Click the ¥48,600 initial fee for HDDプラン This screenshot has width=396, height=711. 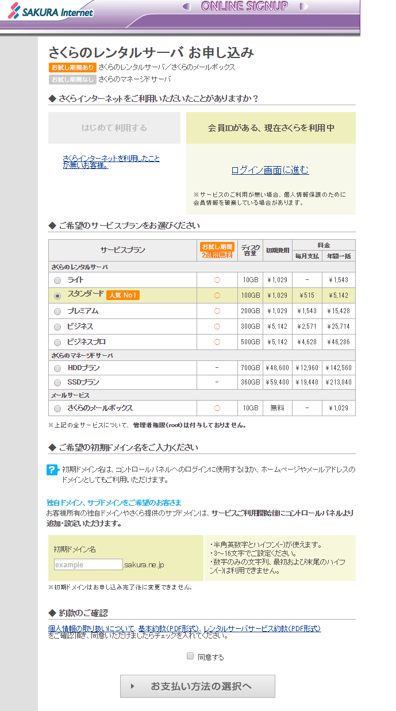click(277, 368)
